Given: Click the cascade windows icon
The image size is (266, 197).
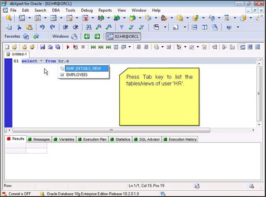Looking at the screenshot, I should click(x=215, y=27).
